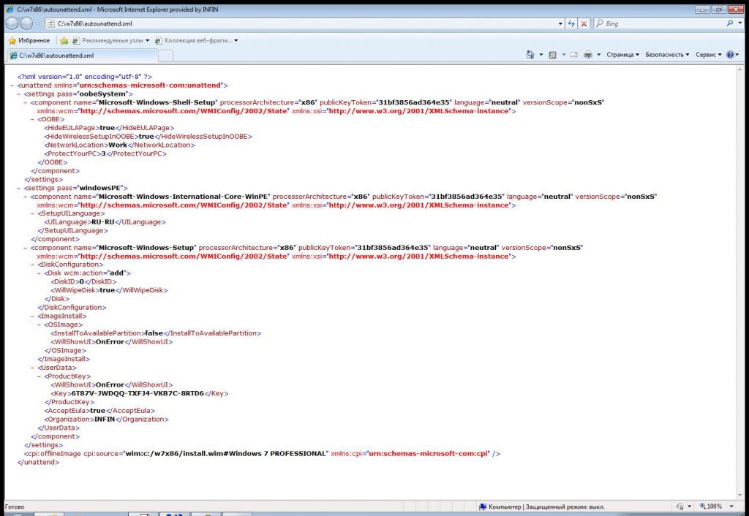Click the cpi:offlineImage install.wim line
The width and height of the screenshot is (749, 516).
click(263, 453)
